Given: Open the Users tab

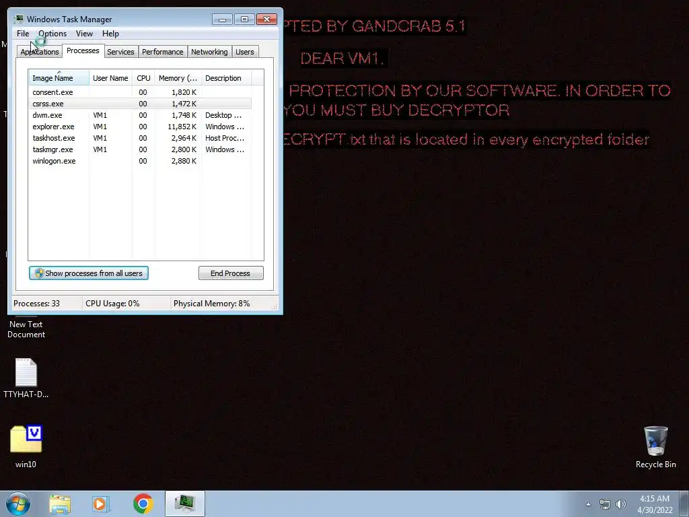Looking at the screenshot, I should [245, 52].
